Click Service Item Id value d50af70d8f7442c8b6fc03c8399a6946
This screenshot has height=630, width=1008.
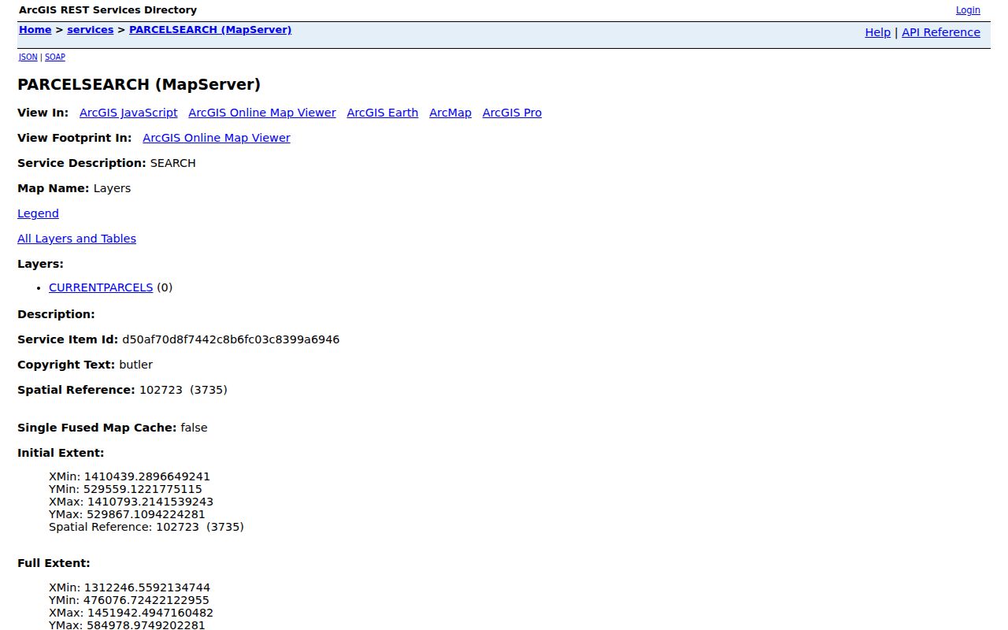point(231,339)
